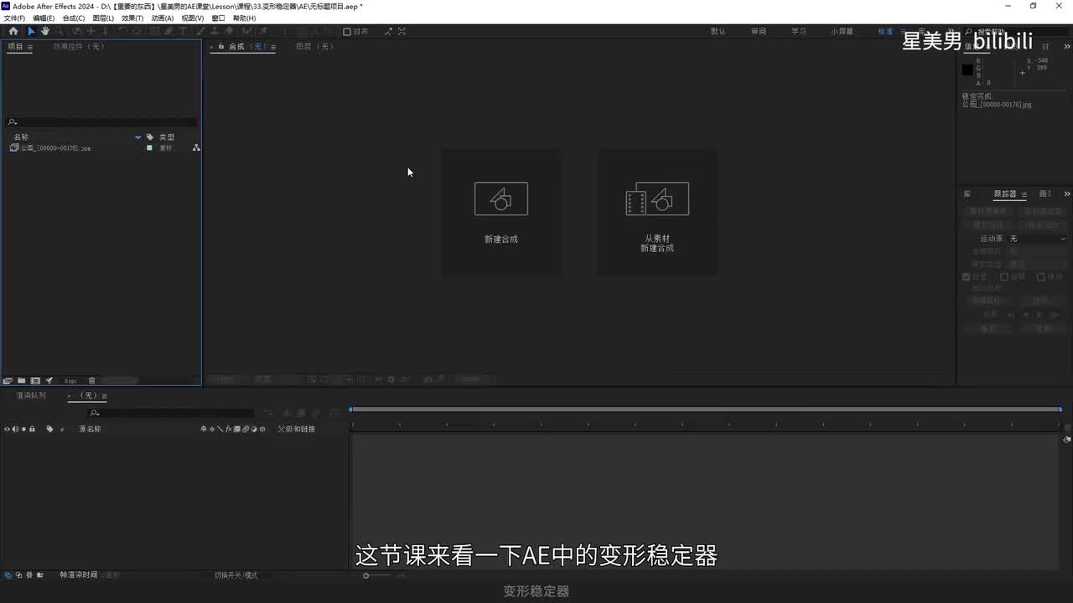Image resolution: width=1073 pixels, height=603 pixels.
Task: Toggle layer switches pane icon at timeline bottom-left
Action: (8, 575)
